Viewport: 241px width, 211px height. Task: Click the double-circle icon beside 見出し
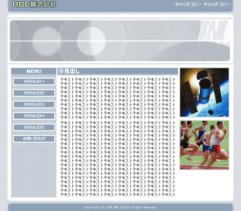(x=61, y=71)
